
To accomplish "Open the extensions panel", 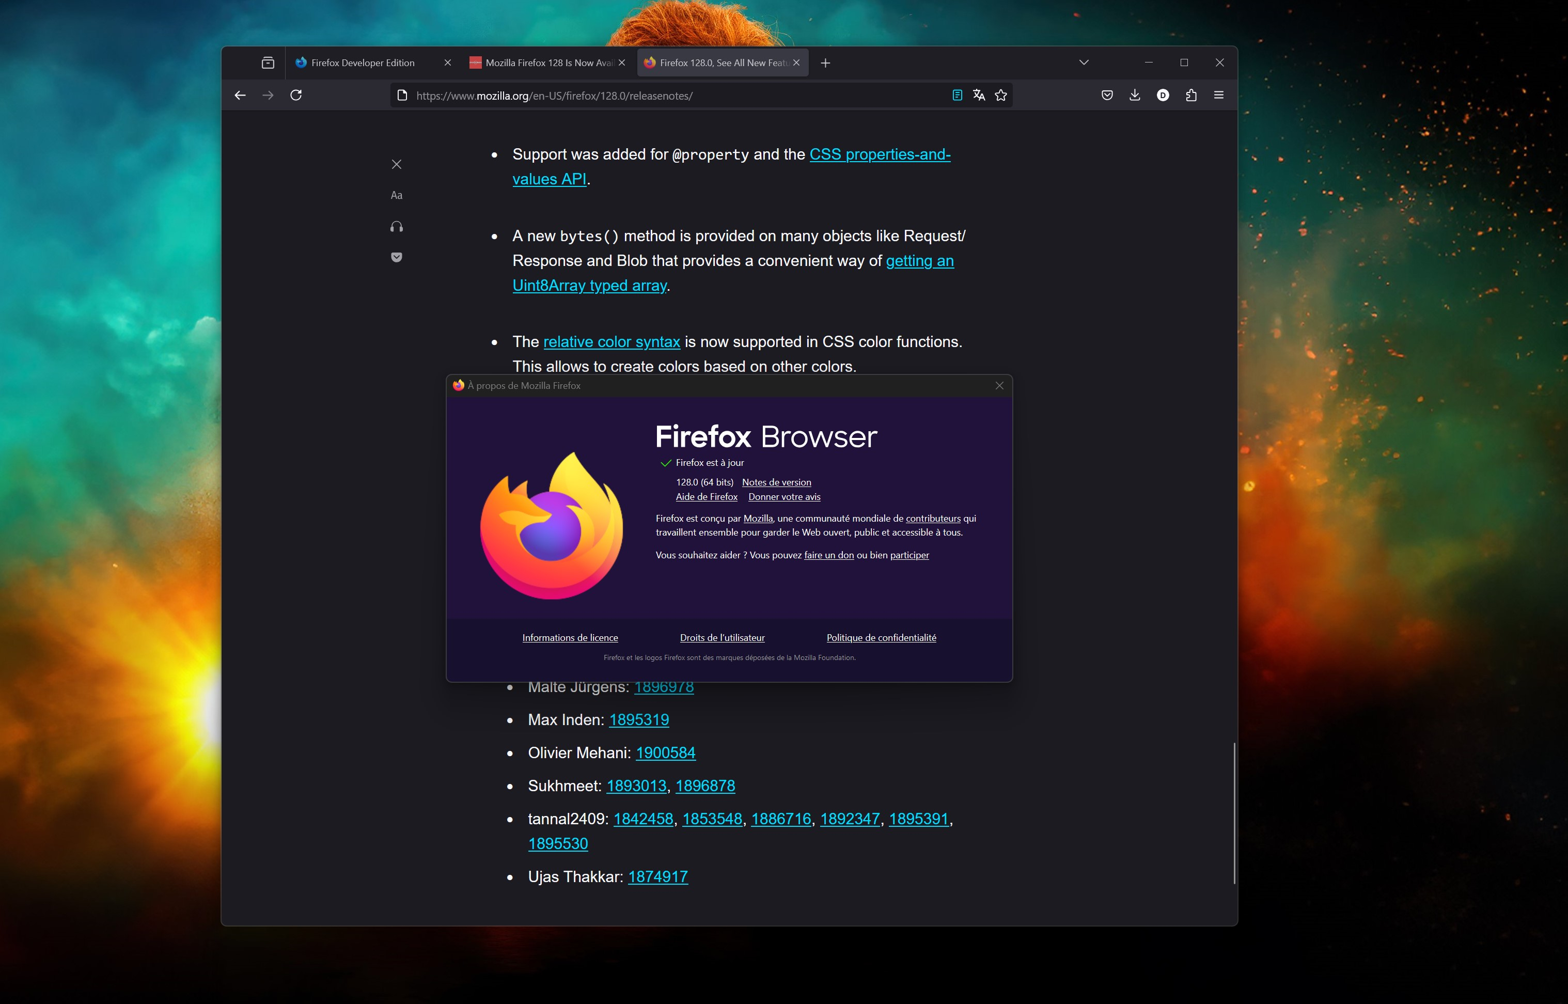I will [1191, 95].
